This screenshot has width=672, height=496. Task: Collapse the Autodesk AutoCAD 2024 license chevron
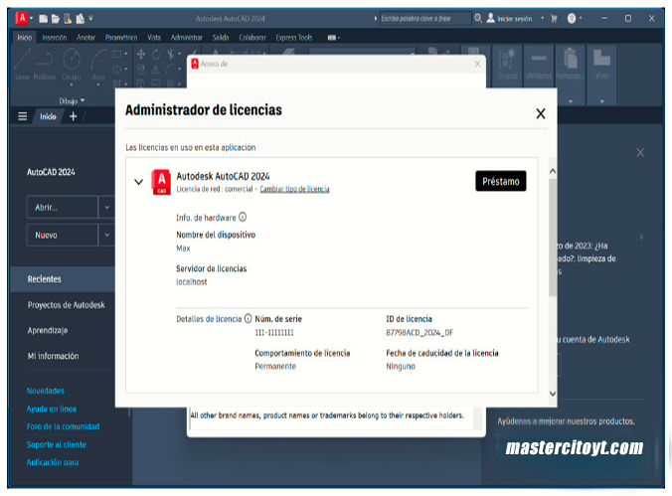pyautogui.click(x=138, y=182)
